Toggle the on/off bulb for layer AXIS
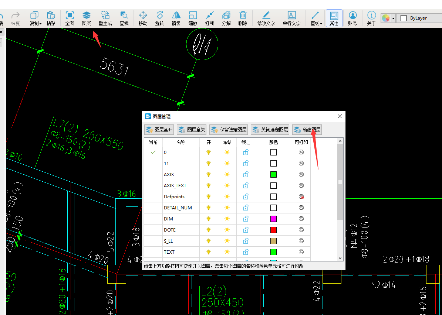Viewport: 442px width, 315px height. point(209,175)
